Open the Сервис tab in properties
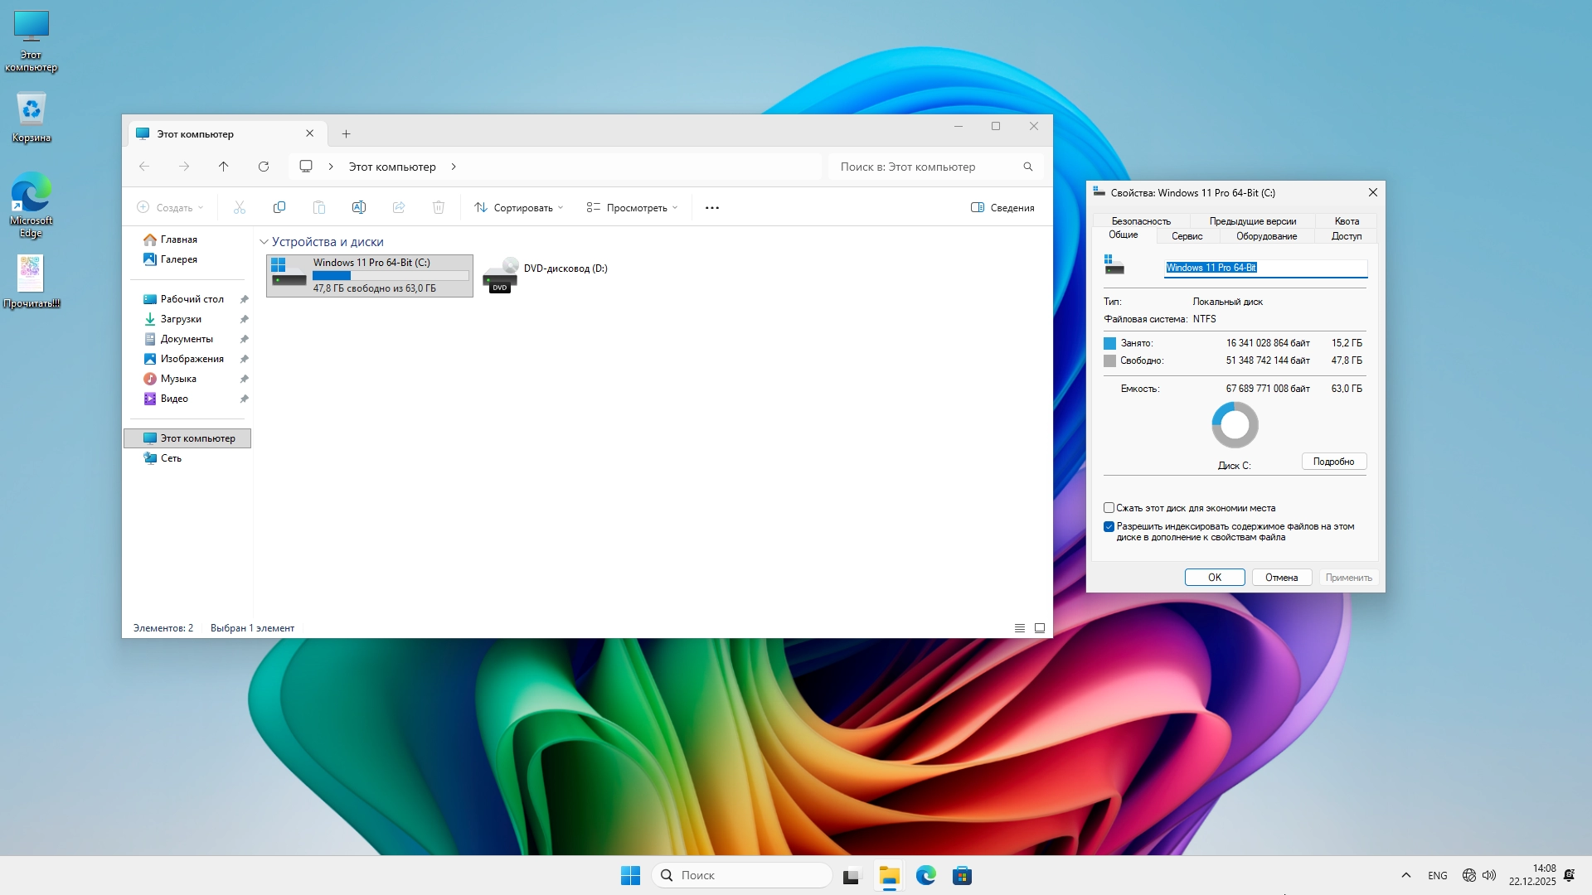This screenshot has height=895, width=1592. pos(1187,236)
